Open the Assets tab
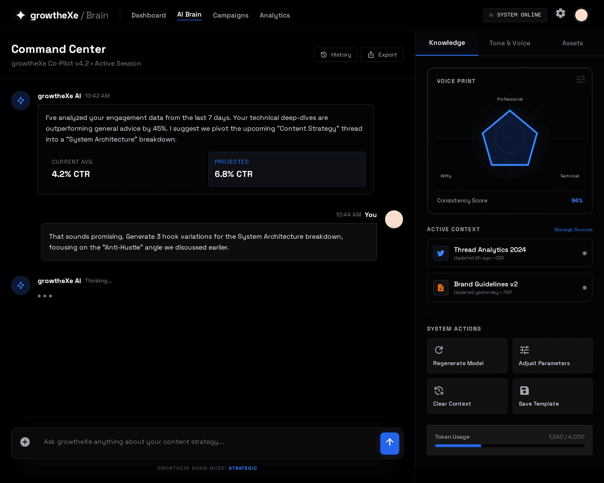 [572, 43]
